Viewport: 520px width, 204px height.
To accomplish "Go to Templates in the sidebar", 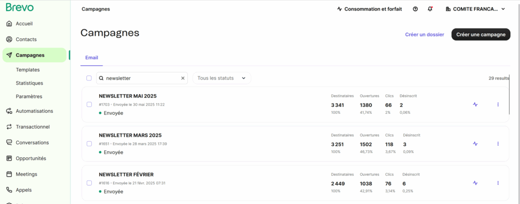I will point(28,70).
